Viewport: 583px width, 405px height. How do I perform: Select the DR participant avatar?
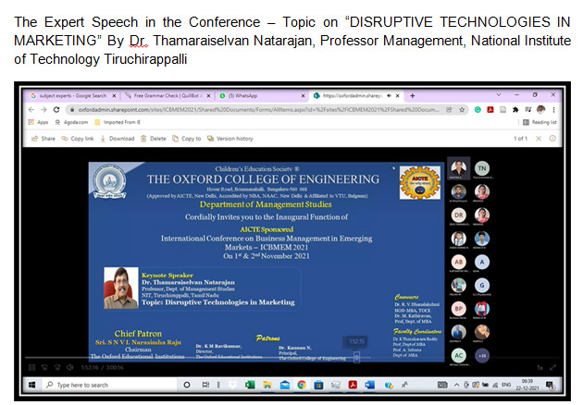point(459,215)
